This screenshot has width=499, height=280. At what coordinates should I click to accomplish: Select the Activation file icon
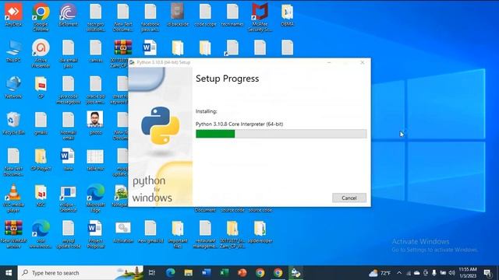(123, 232)
